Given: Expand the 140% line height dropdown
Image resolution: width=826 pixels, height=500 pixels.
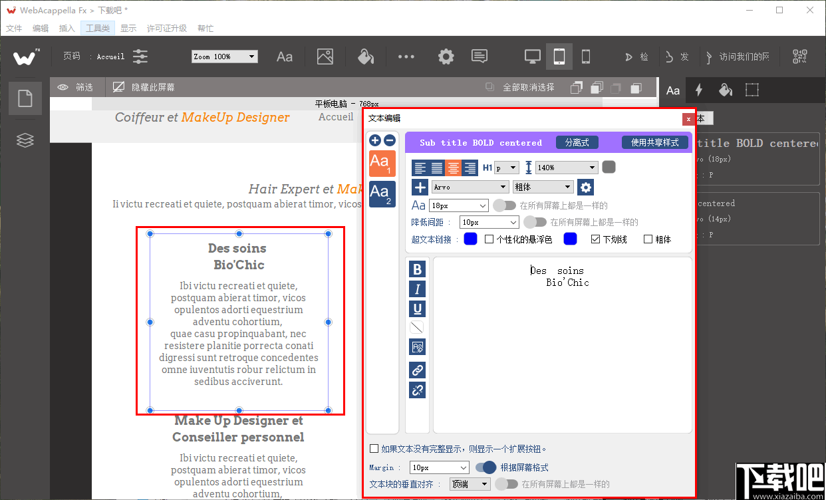Looking at the screenshot, I should (x=566, y=168).
